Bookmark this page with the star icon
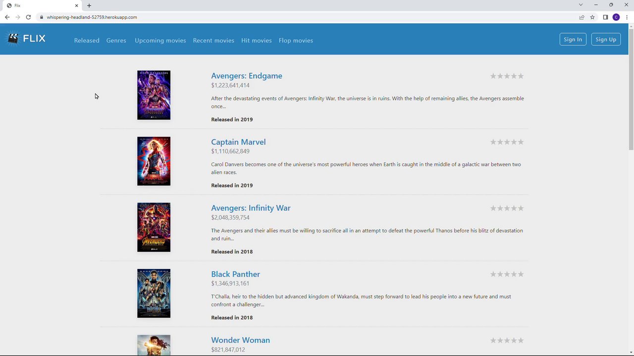 coord(592,17)
